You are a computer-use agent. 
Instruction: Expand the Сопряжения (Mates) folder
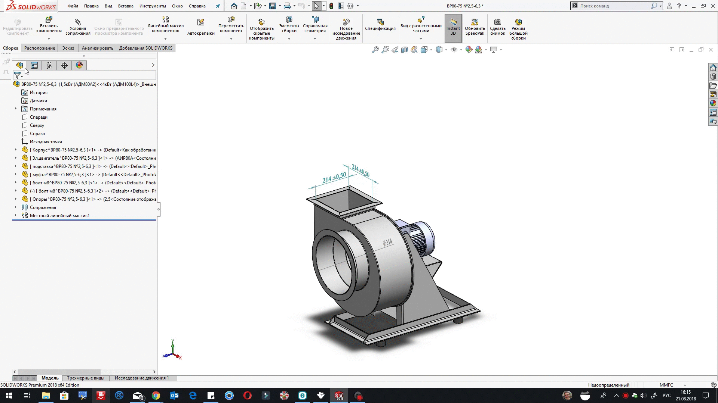pos(16,207)
